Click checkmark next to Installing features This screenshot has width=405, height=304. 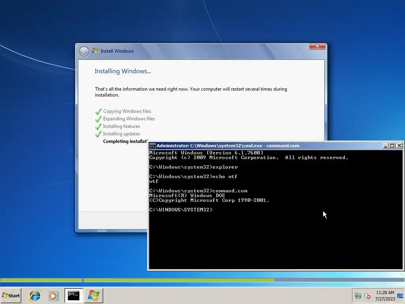pos(98,126)
